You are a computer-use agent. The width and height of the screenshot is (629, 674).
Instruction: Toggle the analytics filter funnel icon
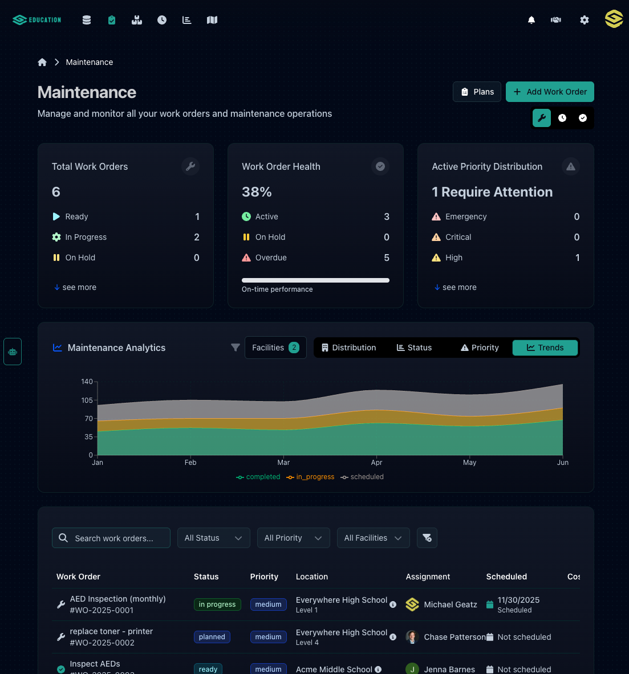click(235, 348)
